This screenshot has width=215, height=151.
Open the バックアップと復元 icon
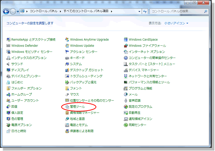pos(67,82)
